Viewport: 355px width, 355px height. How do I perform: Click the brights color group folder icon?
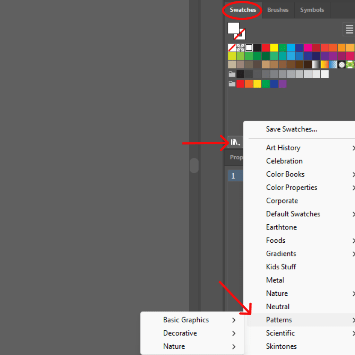[232, 83]
